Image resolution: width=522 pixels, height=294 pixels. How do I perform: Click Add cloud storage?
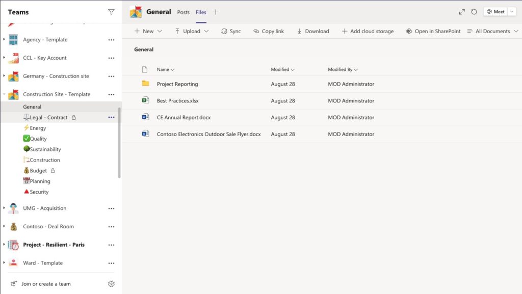368,31
